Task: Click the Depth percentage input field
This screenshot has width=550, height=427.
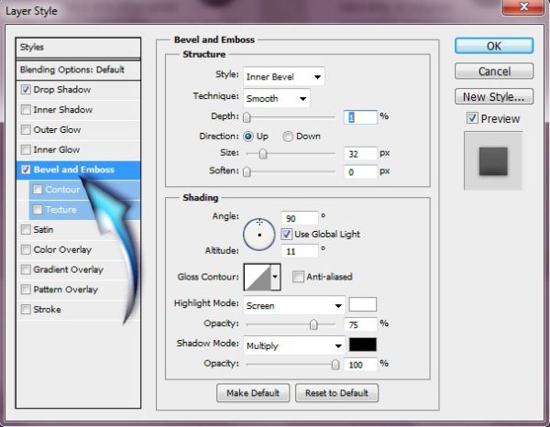Action: [x=360, y=117]
